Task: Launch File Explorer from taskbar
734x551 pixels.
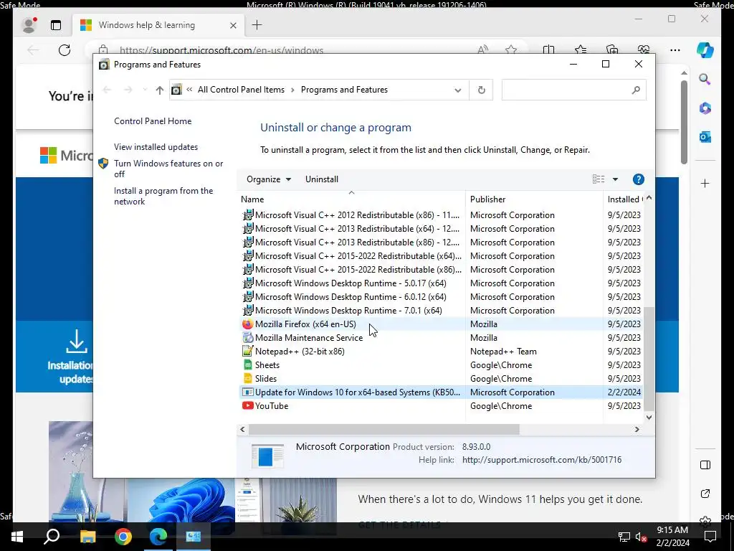Action: click(87, 536)
